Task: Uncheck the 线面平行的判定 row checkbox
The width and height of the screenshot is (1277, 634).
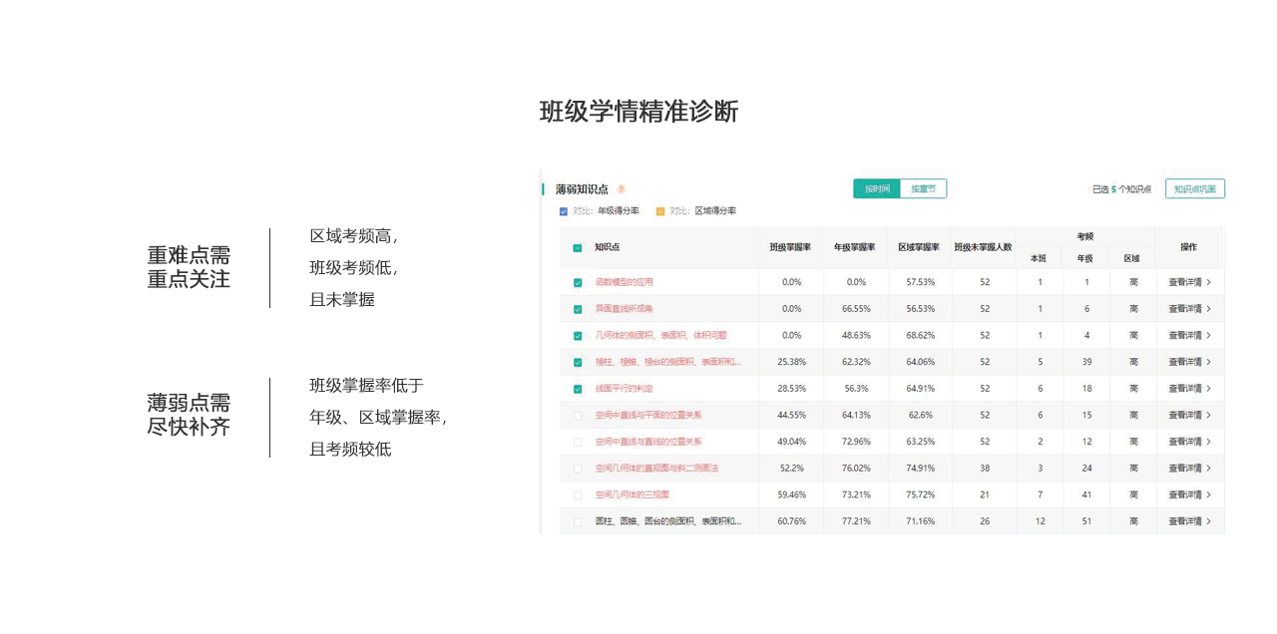Action: (x=578, y=389)
